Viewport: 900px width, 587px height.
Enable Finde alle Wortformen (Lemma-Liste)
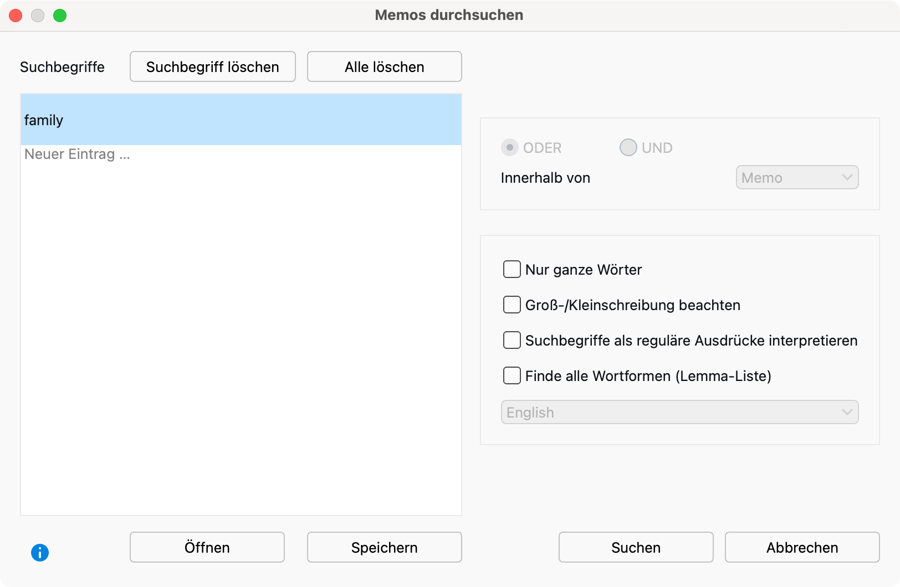point(512,375)
